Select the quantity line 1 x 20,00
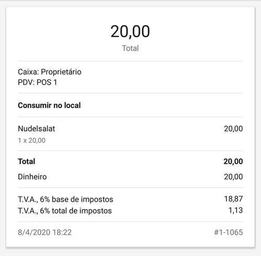This screenshot has width=261, height=256. 32,141
